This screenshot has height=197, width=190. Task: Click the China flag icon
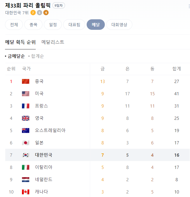coord(25,82)
